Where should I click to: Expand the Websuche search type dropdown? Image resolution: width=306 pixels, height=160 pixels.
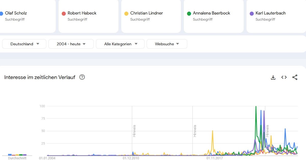pos(167,44)
